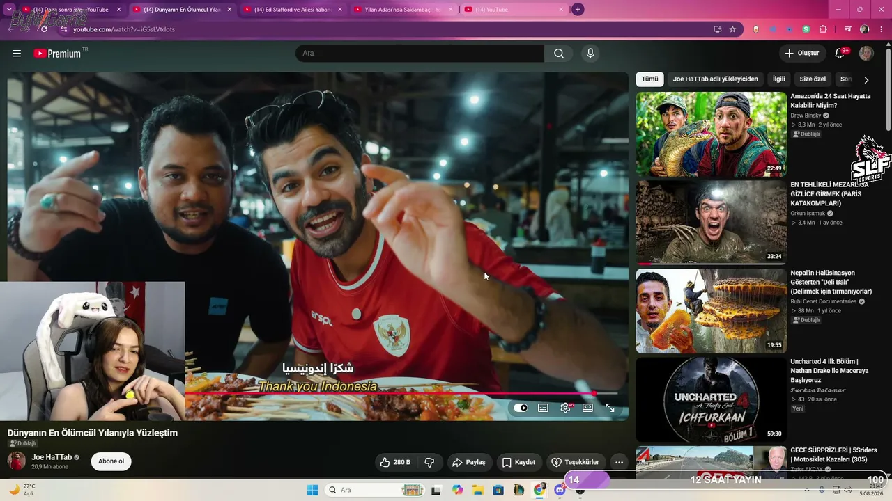
Task: Open notifications bell
Action: 840,54
